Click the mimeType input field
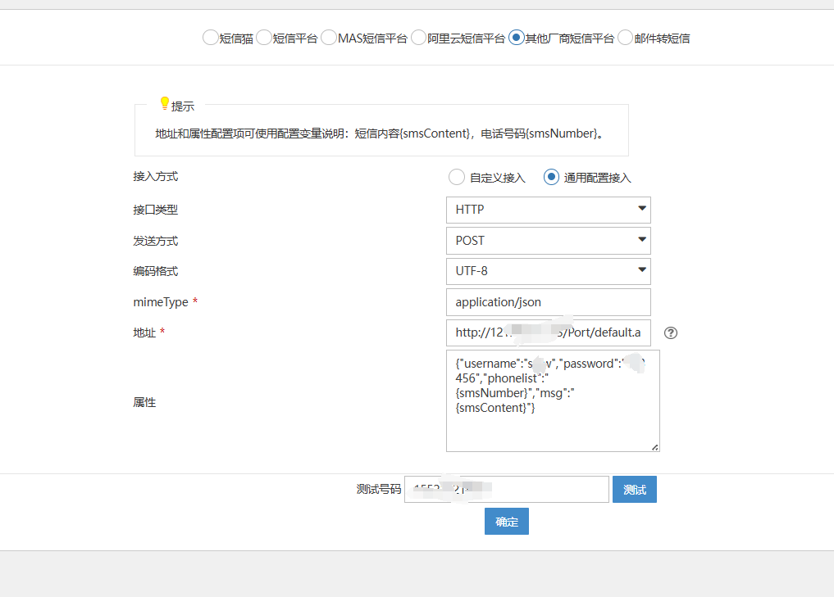This screenshot has width=834, height=597. point(549,302)
